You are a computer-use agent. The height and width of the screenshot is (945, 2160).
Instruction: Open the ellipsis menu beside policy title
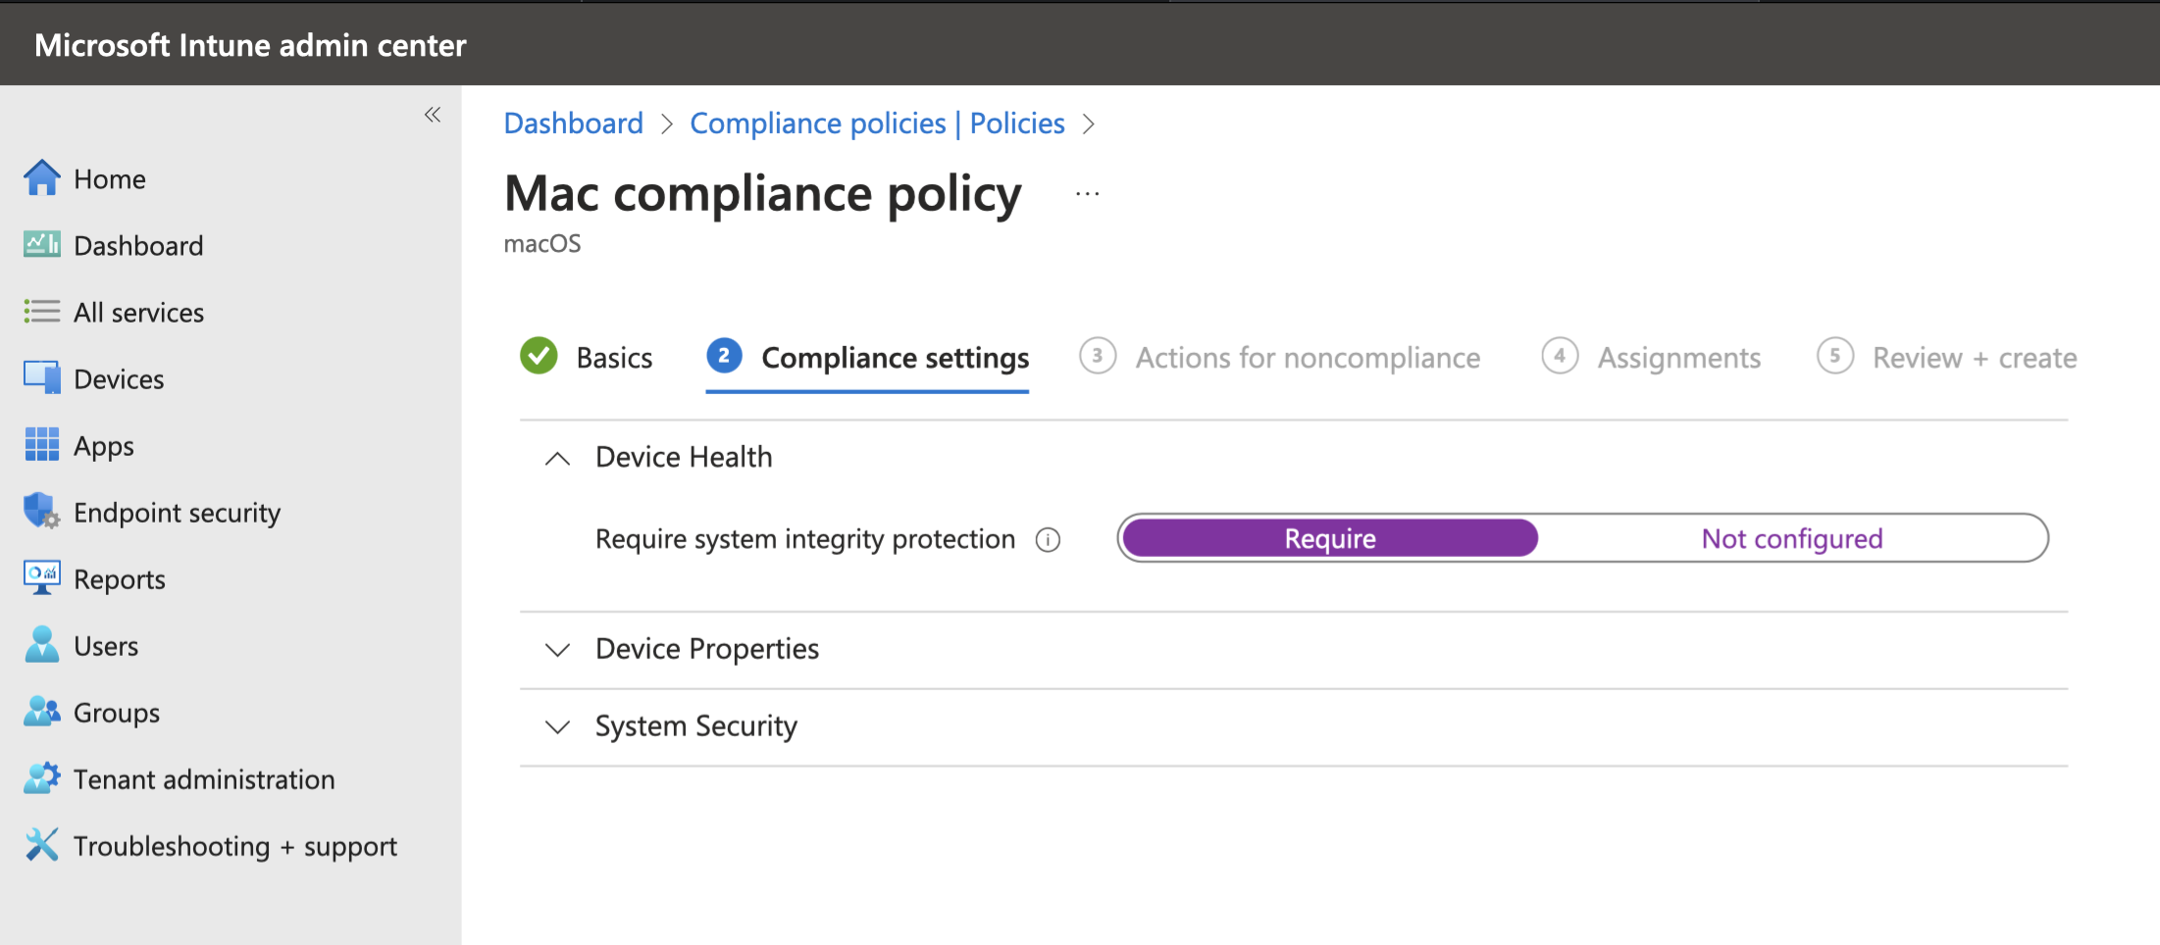pyautogui.click(x=1087, y=194)
